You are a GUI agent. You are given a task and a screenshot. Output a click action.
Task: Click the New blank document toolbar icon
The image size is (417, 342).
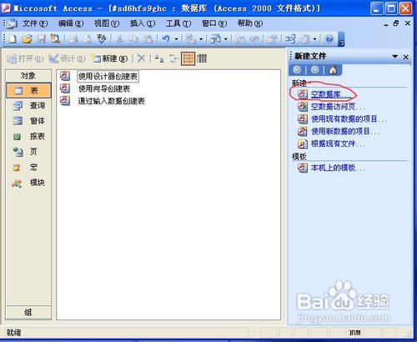(13, 39)
